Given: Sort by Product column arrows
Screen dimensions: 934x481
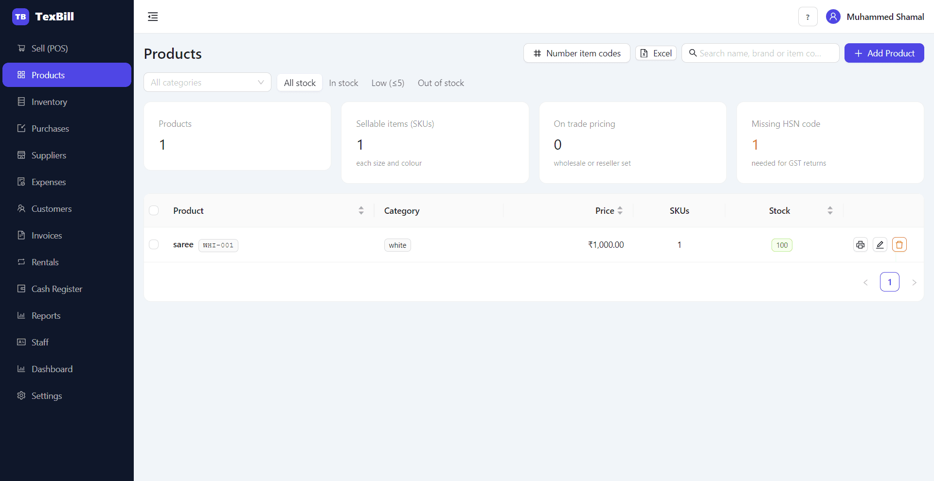Looking at the screenshot, I should [361, 210].
